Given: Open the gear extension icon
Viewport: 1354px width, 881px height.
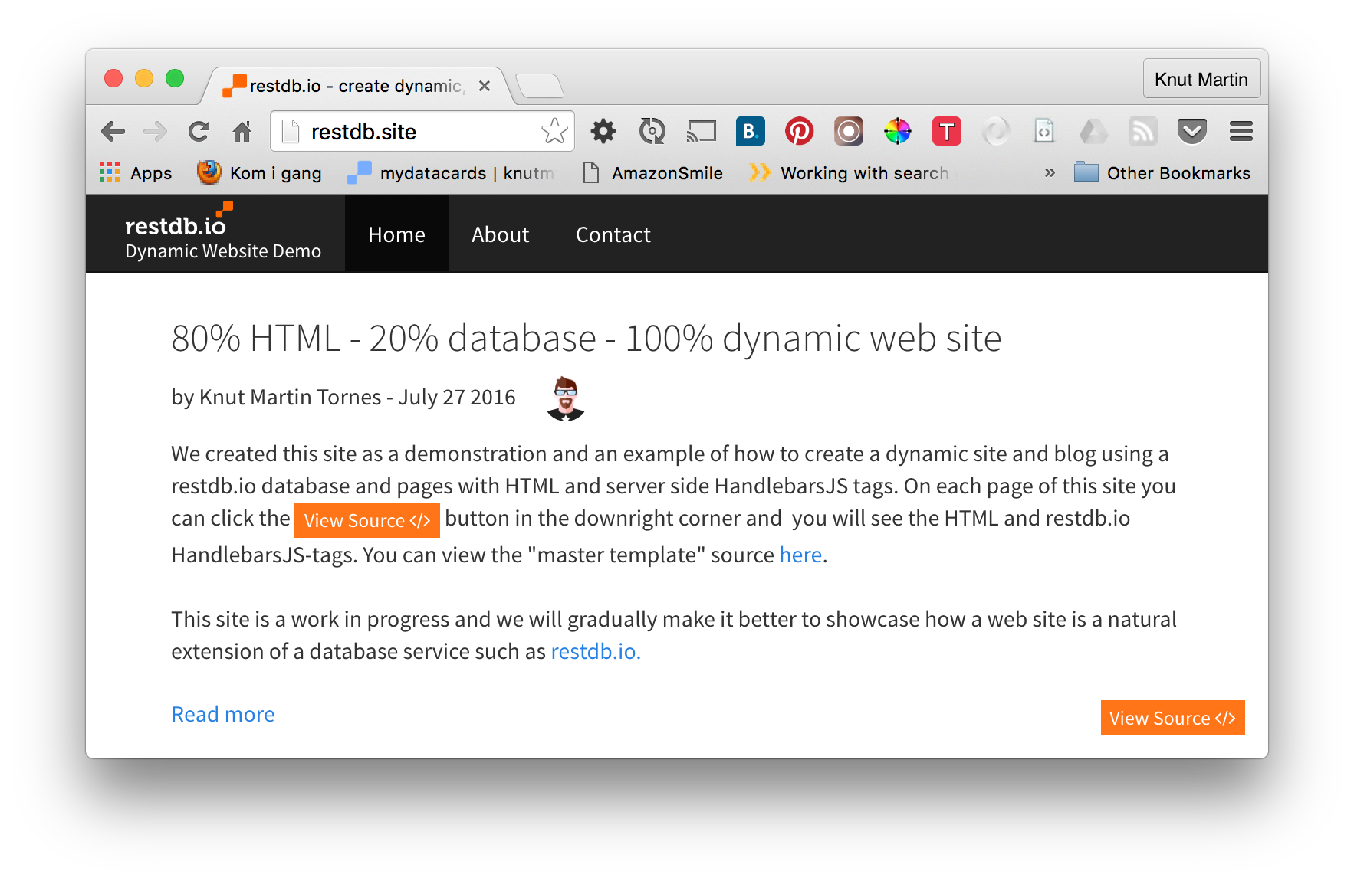Looking at the screenshot, I should pyautogui.click(x=603, y=132).
